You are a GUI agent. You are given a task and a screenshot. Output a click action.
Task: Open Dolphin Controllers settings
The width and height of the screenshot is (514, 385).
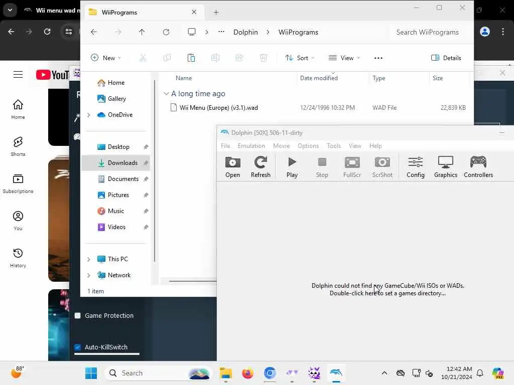tap(478, 167)
